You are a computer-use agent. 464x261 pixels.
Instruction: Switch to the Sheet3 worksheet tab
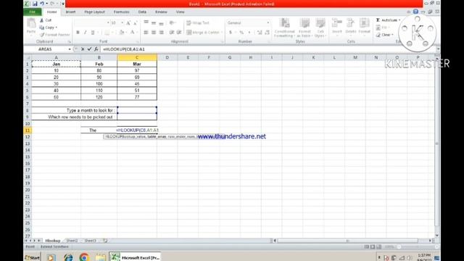coord(90,241)
